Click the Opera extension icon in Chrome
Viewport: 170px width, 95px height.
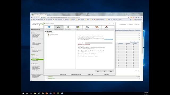coord(134,17)
